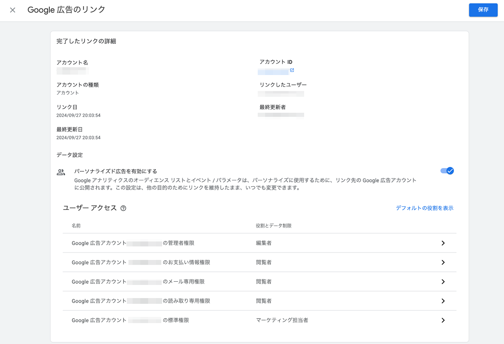Expand the お支払い情報権限 row chevron
Image resolution: width=504 pixels, height=344 pixels.
coord(443,262)
